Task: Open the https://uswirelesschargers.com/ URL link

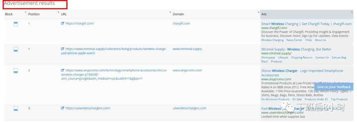Action: pyautogui.click(x=88, y=108)
